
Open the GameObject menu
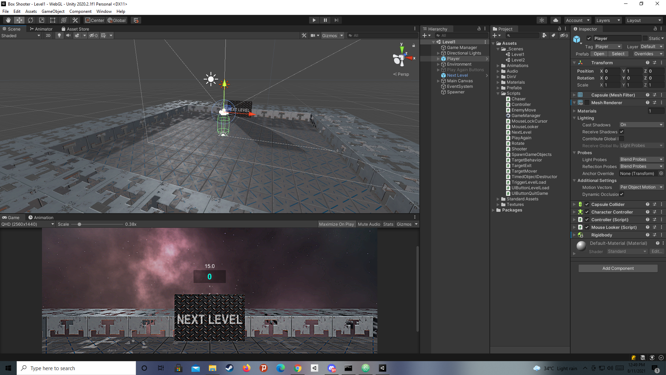53,11
